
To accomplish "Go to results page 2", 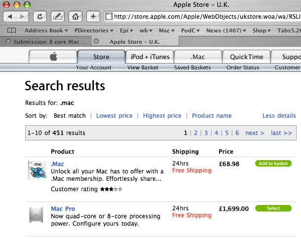I will click(195, 133).
